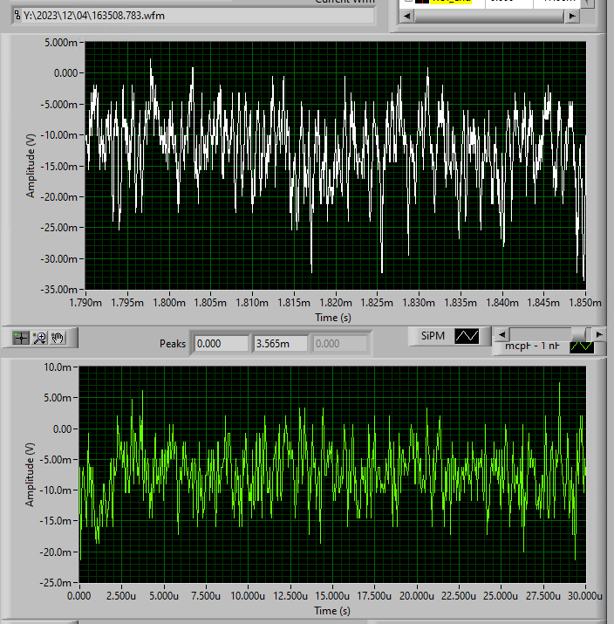Click the green mcpF plot legend icon

(581, 346)
